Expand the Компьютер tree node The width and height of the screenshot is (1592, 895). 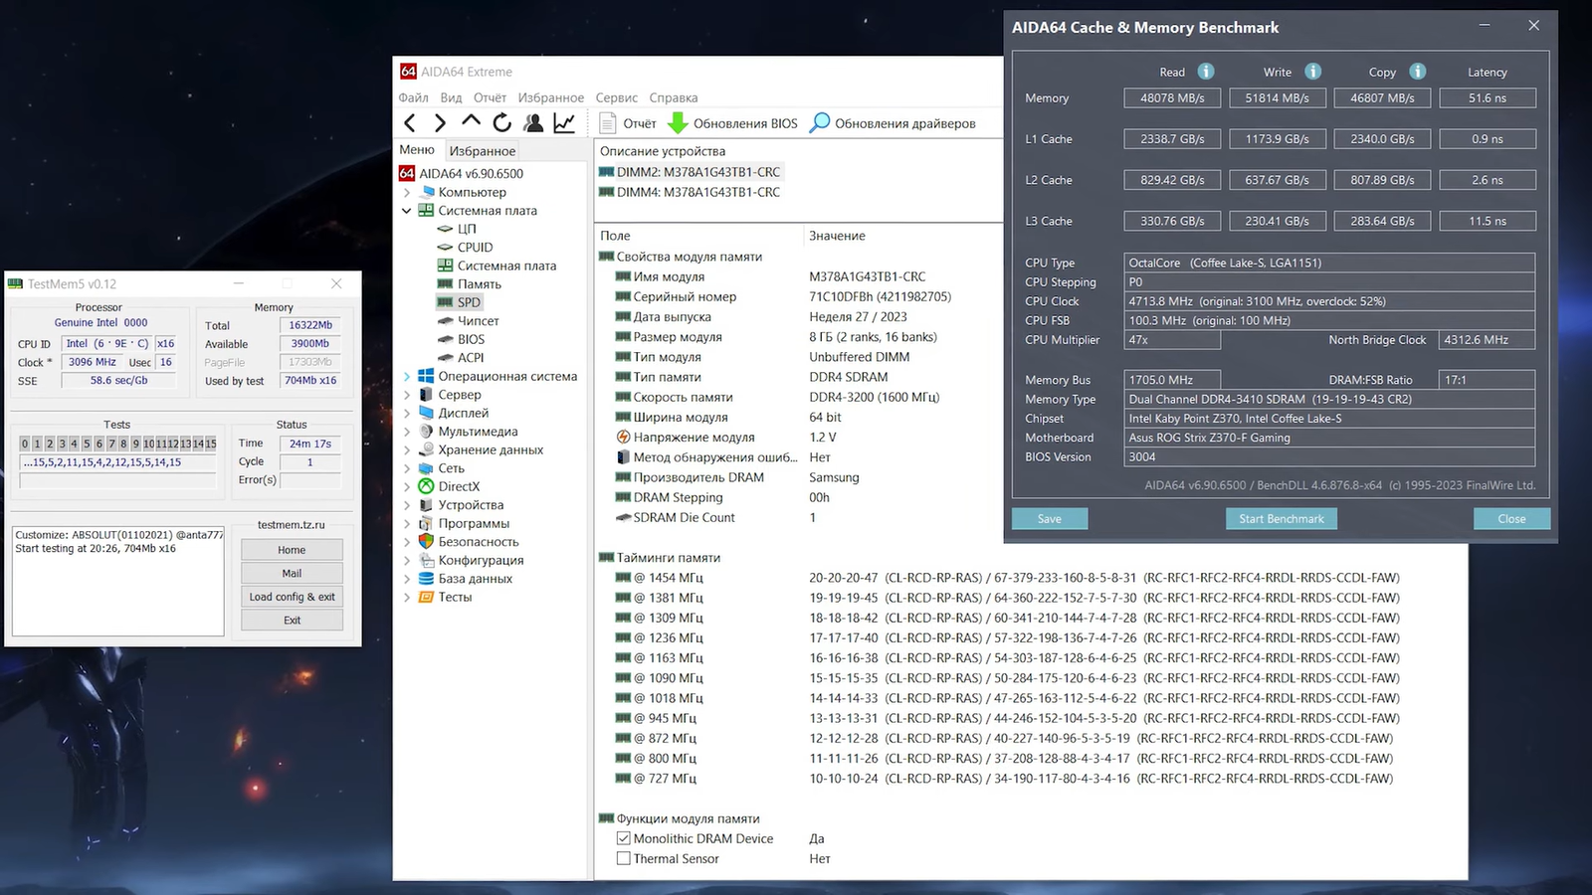(x=407, y=193)
